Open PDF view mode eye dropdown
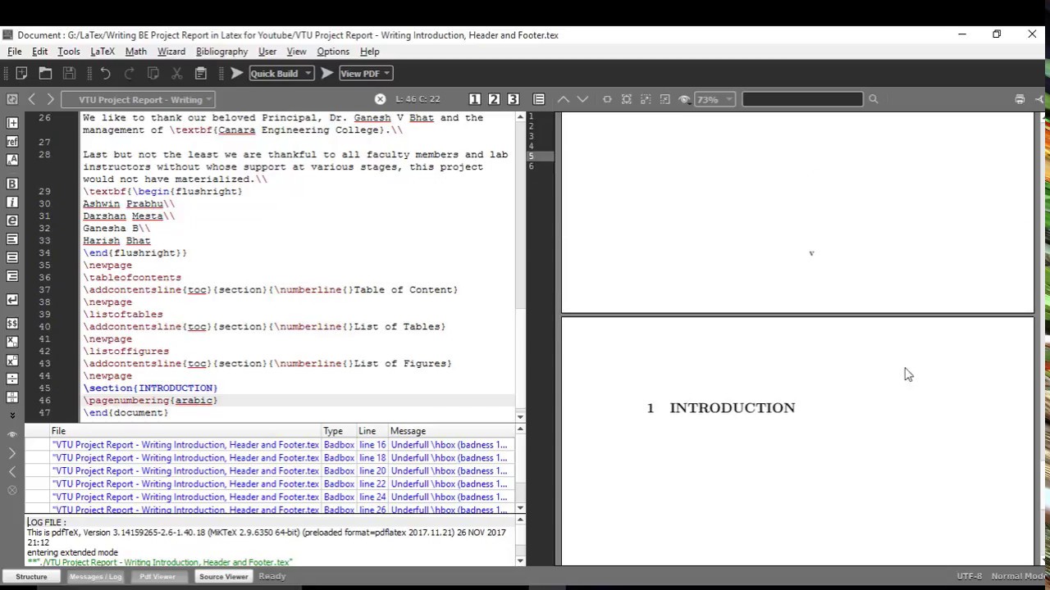Screen dimensions: 1050x590 pyautogui.click(x=684, y=99)
